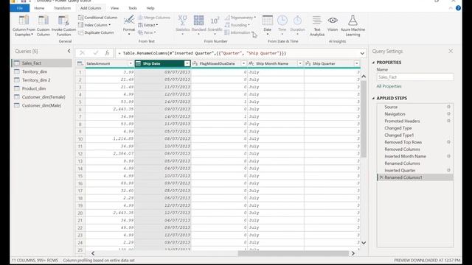
Task: Open Scientific number operations
Action: click(x=215, y=25)
